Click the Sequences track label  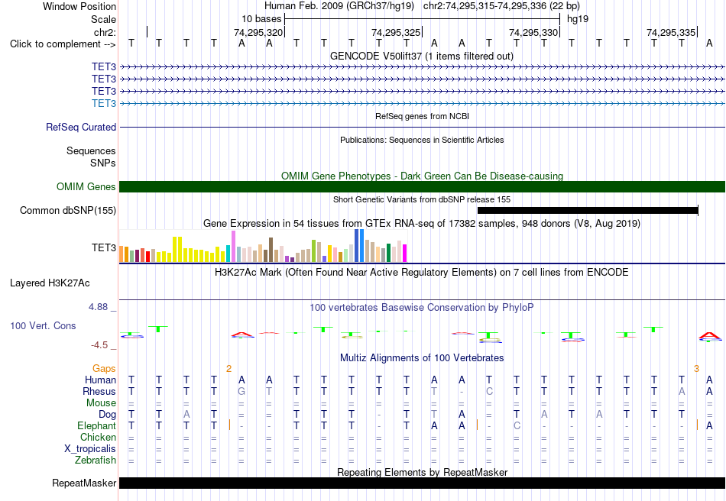tap(91, 150)
